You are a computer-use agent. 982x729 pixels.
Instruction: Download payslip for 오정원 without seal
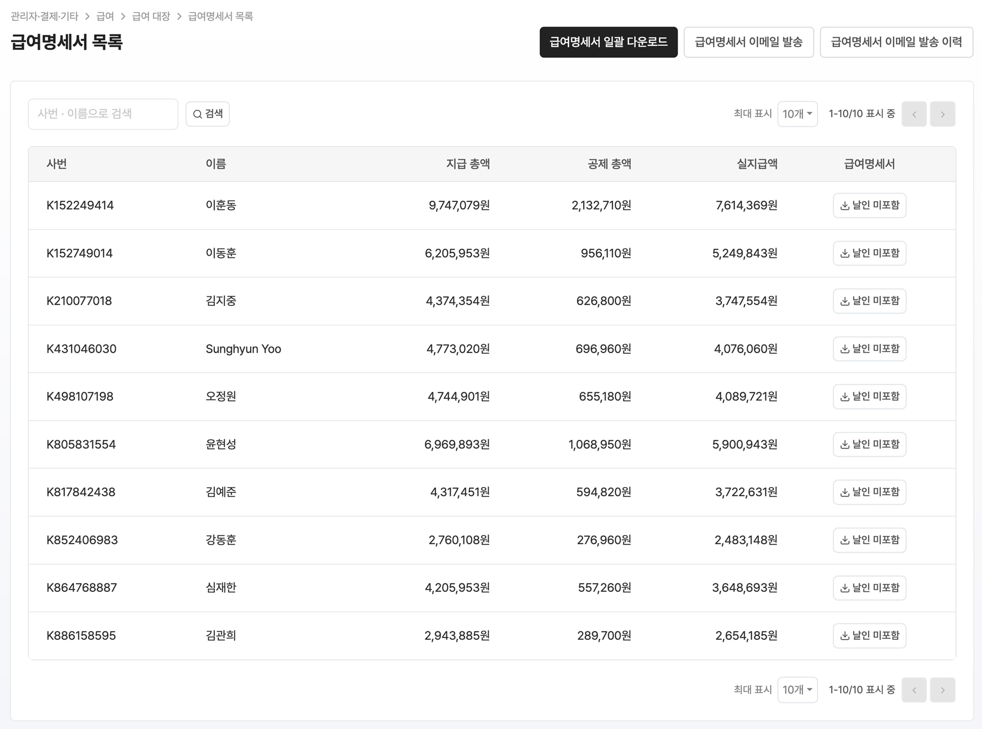tap(869, 396)
